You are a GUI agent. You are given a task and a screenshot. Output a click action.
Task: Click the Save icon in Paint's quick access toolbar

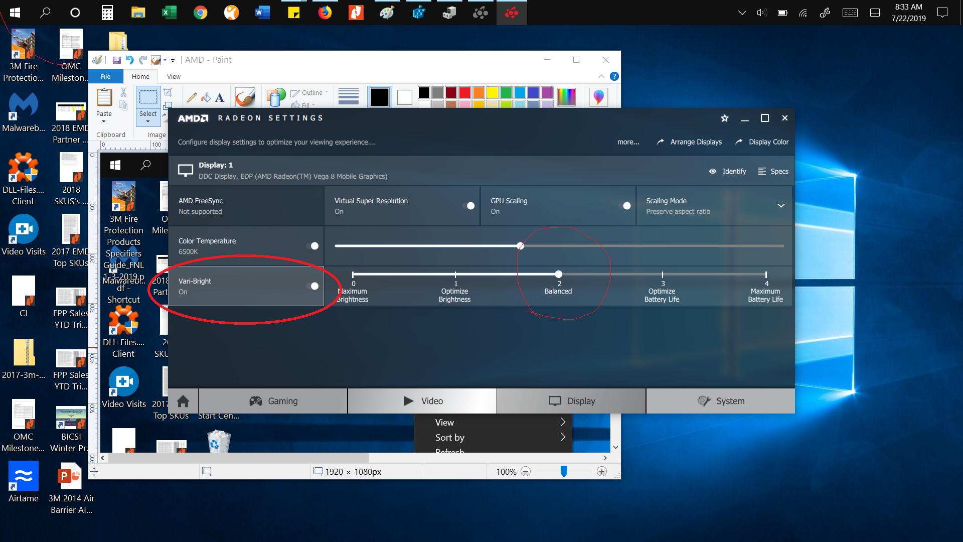[x=117, y=60]
